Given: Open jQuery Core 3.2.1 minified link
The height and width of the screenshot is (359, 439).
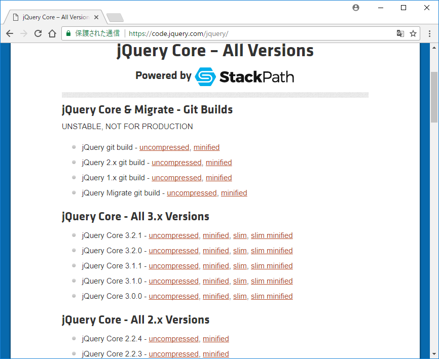Looking at the screenshot, I should coord(216,235).
